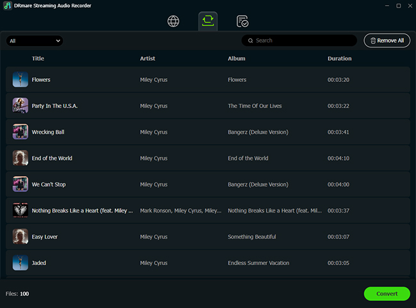Click the song title End of the World

tap(52, 158)
